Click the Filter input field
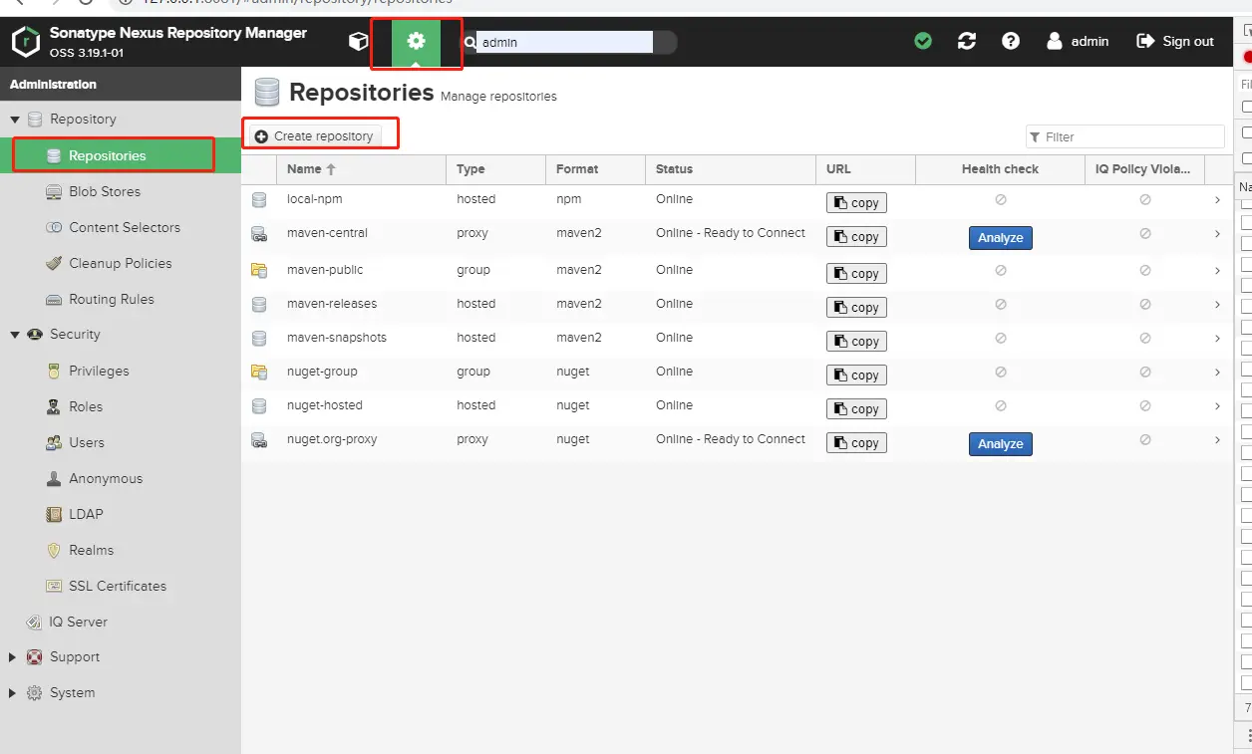This screenshot has height=754, width=1252. [x=1125, y=136]
